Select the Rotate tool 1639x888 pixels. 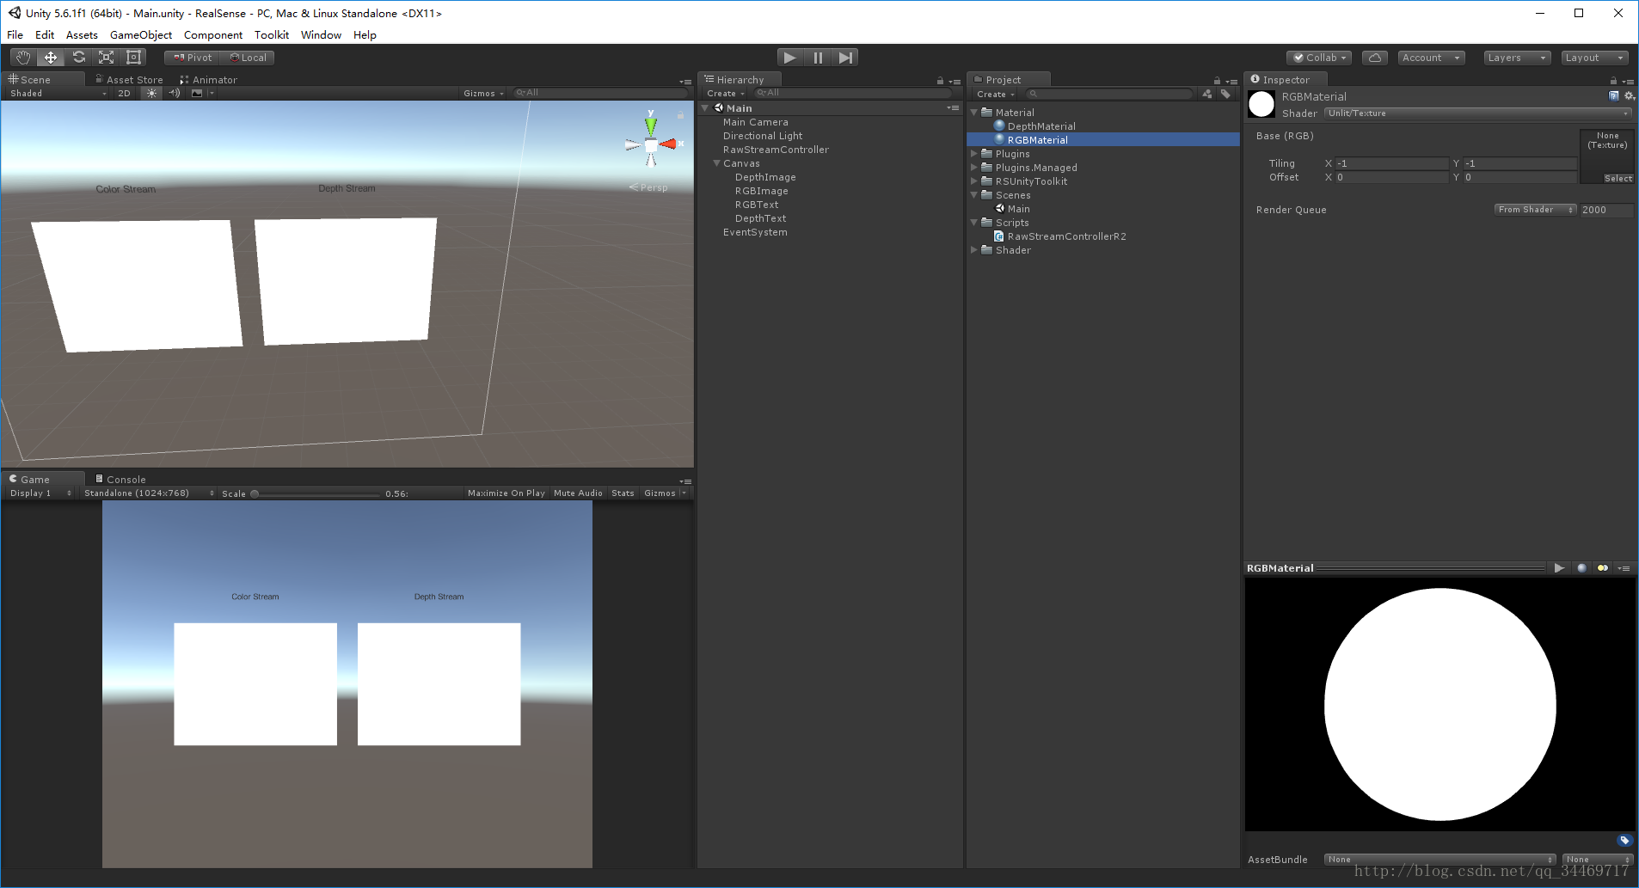78,58
